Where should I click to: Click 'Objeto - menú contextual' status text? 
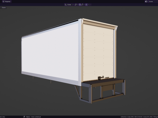(33, 117)
